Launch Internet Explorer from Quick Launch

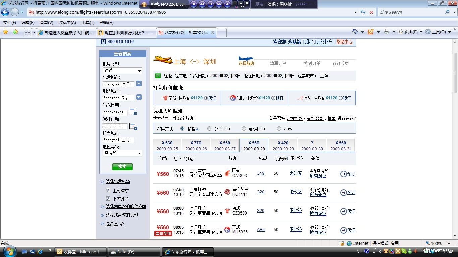coord(40,252)
